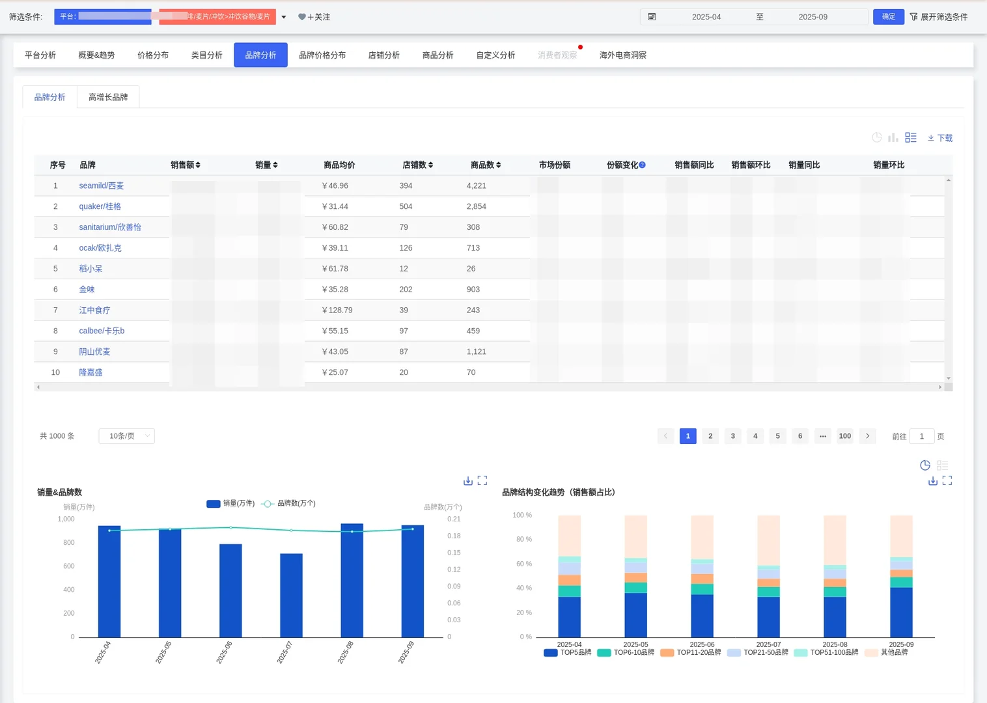Viewport: 987px width, 703px height.
Task: Click the blue 平台 filter tag
Action: [x=103, y=17]
